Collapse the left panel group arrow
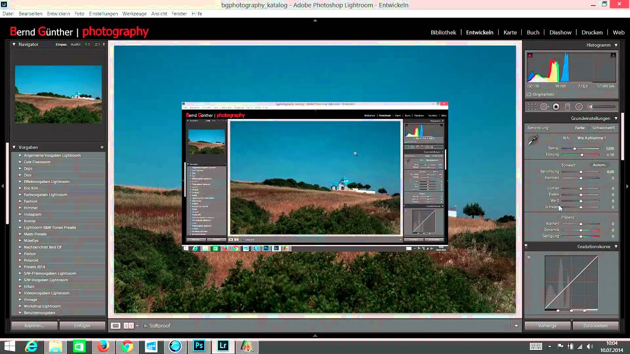The height and width of the screenshot is (354, 630). tap(2, 186)
